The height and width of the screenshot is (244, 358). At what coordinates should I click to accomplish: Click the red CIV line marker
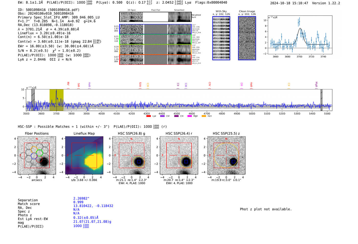[209, 86]
